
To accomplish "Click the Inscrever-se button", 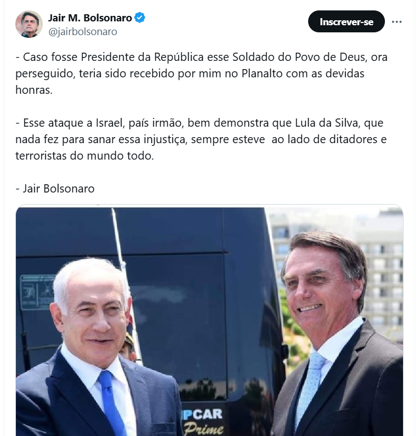I will pyautogui.click(x=347, y=22).
